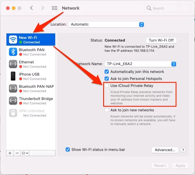Viewport: 195px width, 175px height.
Task: Toggle Automatically join this network
Action: point(107,72)
